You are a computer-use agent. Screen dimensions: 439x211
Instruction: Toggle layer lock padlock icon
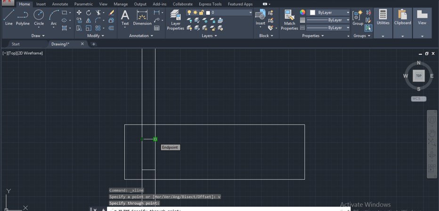[201, 13]
